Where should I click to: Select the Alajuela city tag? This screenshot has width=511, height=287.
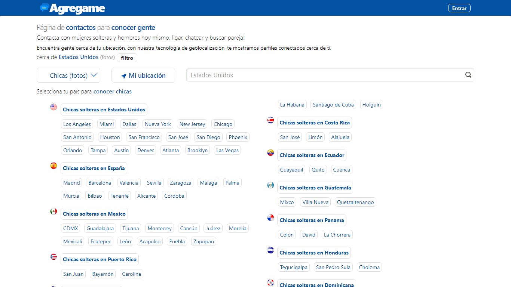[x=340, y=137]
